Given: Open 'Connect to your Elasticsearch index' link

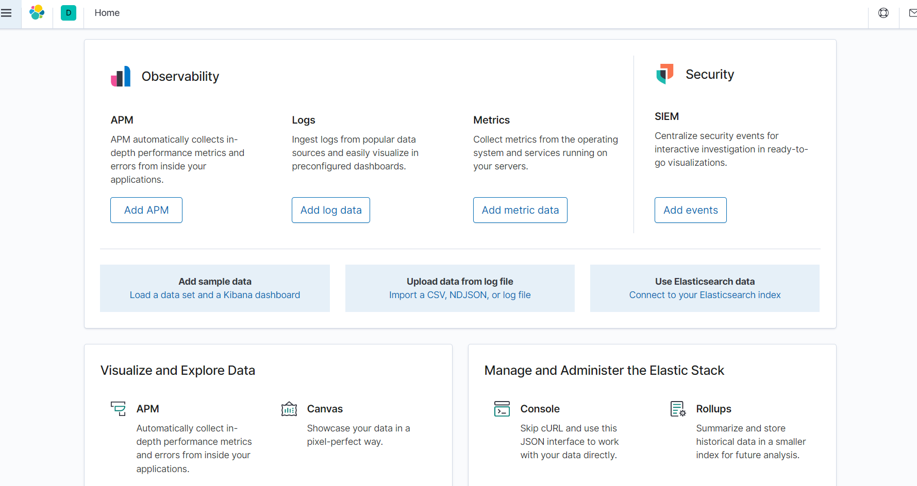Looking at the screenshot, I should click(x=705, y=295).
